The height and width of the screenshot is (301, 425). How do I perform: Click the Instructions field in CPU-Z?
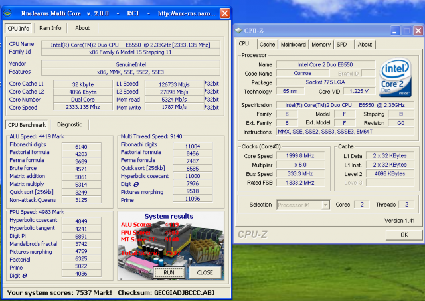coord(345,132)
